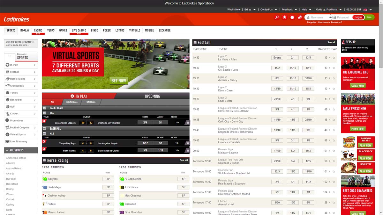383x215 pixels.
Task: Click the Golf ball icon in sidebar
Action: [7, 107]
